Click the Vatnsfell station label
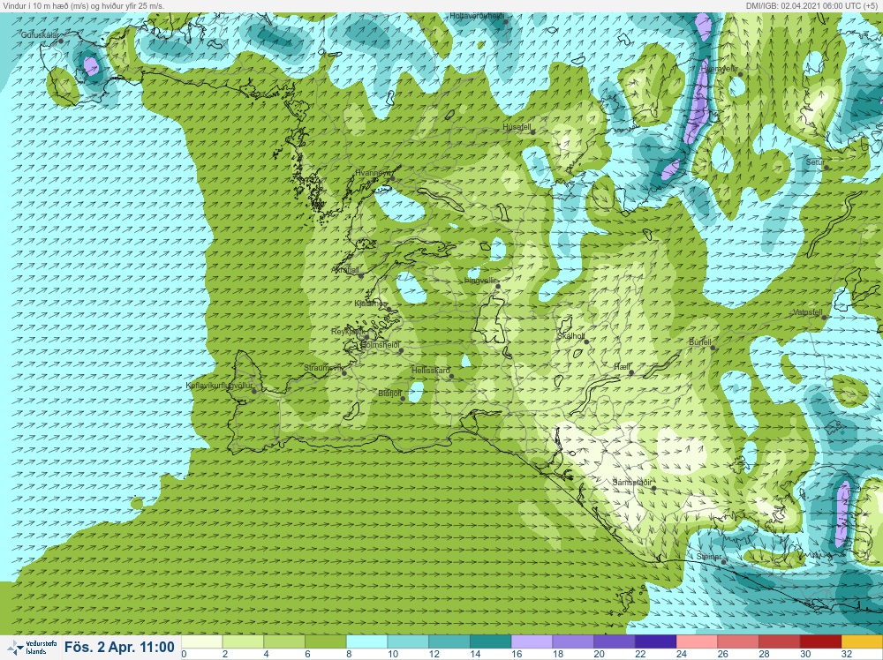Screen dimensions: 883x660 coord(808,311)
